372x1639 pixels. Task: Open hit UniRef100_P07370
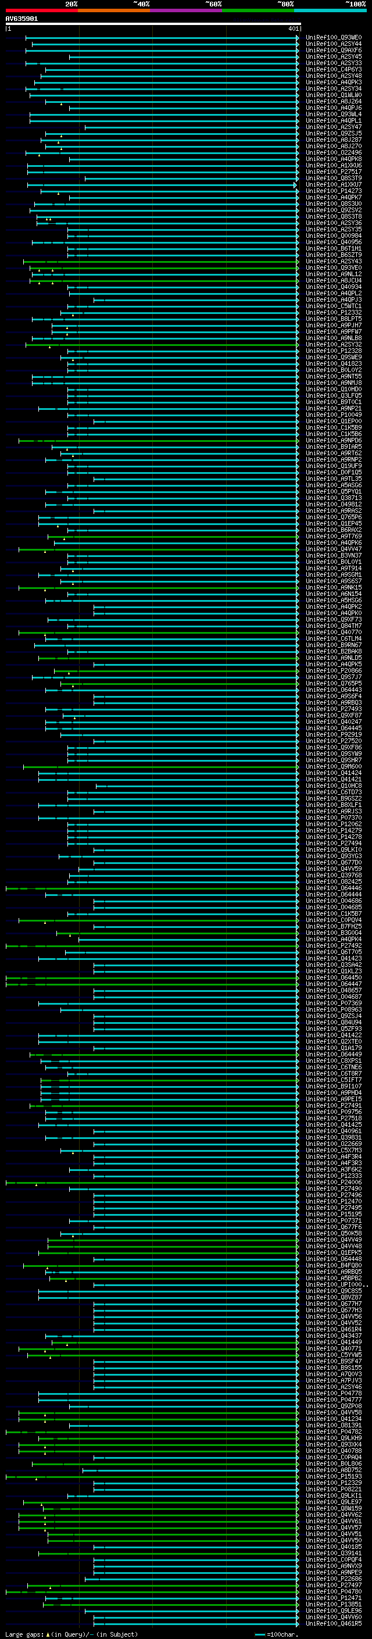coord(334,817)
